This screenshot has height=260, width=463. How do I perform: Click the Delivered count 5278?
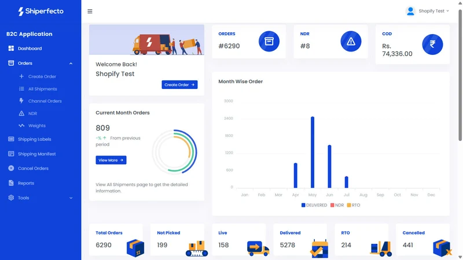click(x=287, y=245)
